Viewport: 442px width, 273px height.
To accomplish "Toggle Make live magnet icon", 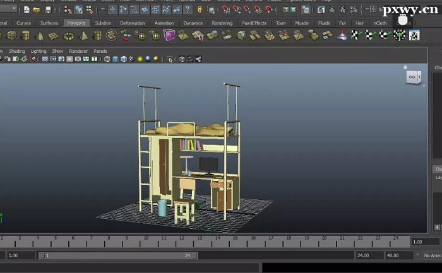I will point(269,10).
